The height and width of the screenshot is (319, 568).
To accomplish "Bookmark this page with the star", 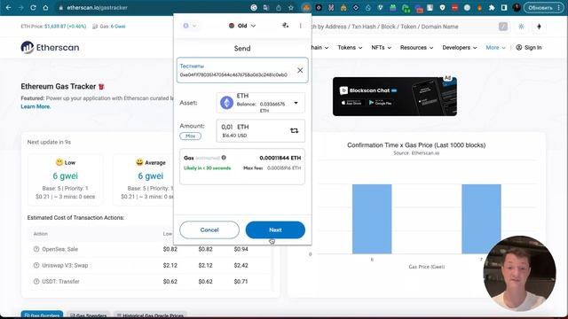I will coord(291,7).
